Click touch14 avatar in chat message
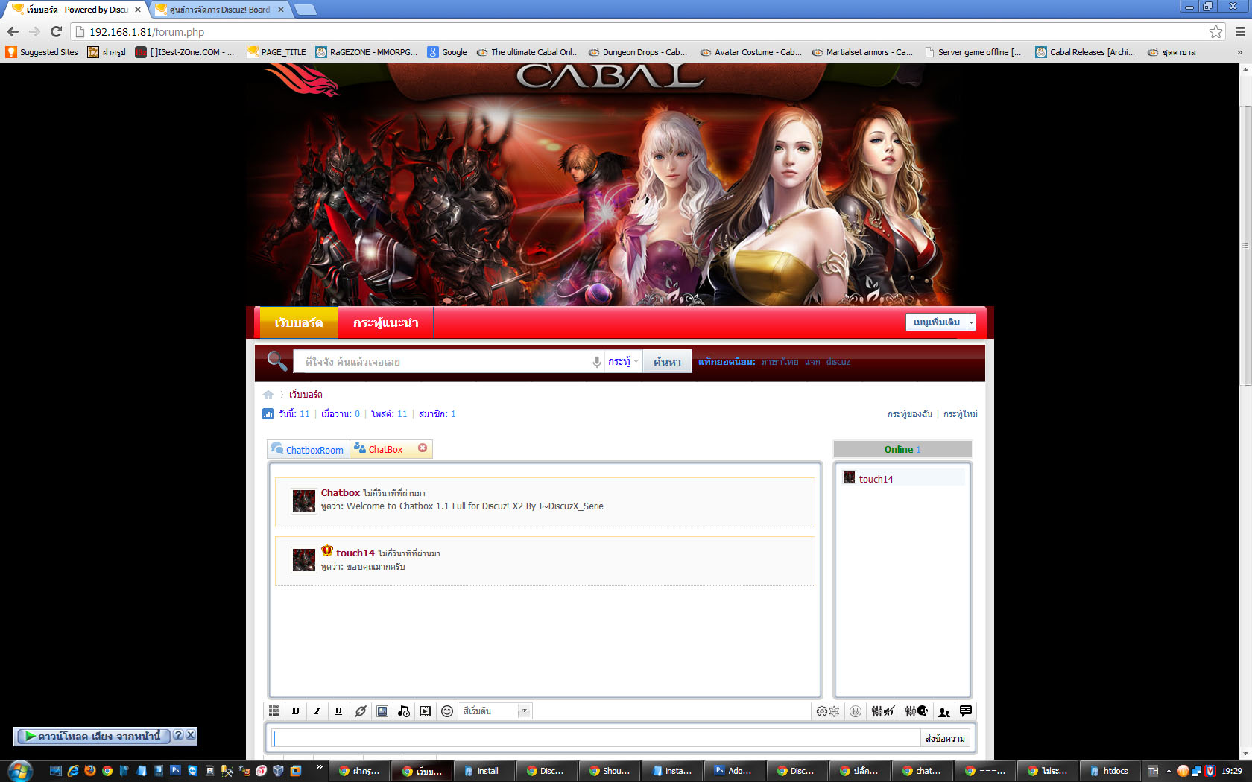The height and width of the screenshot is (782, 1252). [x=303, y=559]
